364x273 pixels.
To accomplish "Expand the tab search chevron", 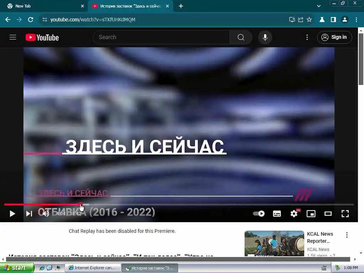I will coord(319,6).
